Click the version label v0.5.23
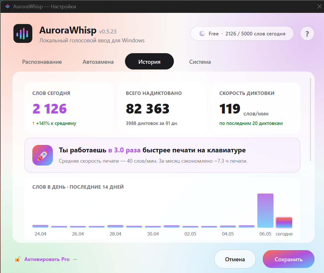This screenshot has width=324, height=273. coord(108,31)
